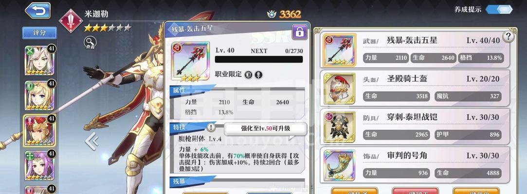
Task: Open the 评分 rating tab
Action: (40, 33)
